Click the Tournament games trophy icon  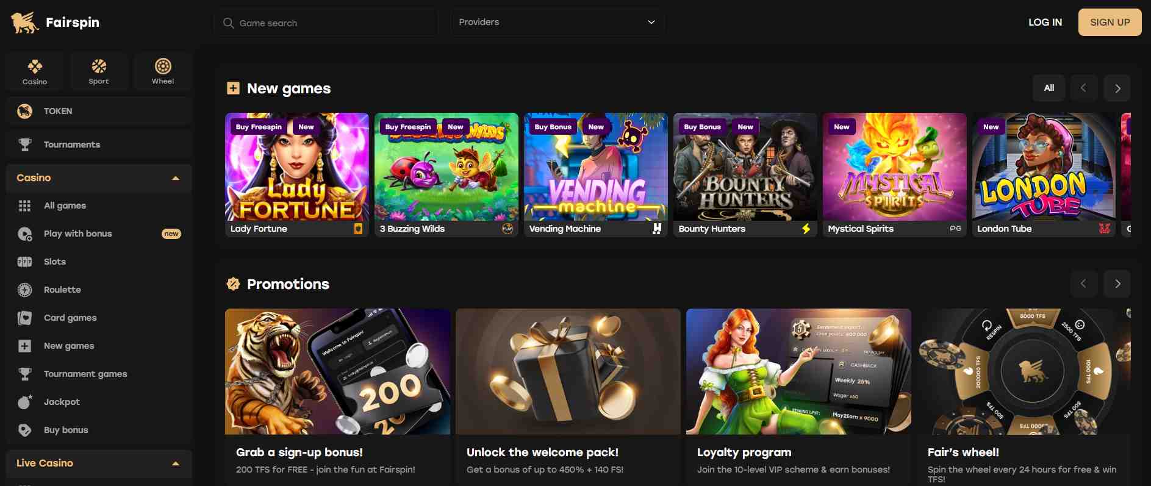pyautogui.click(x=24, y=374)
